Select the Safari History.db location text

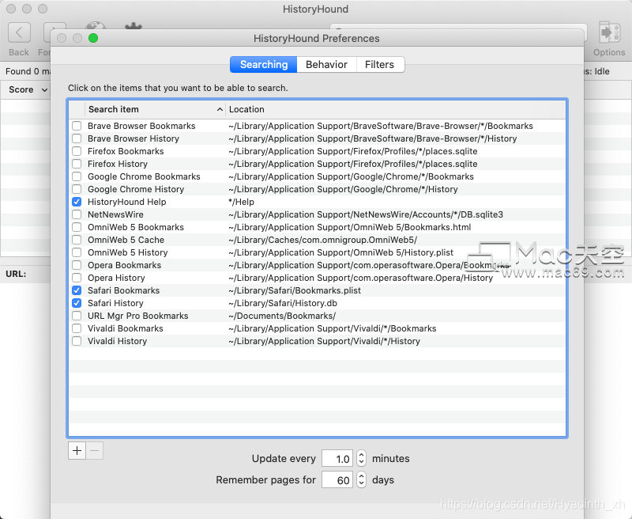pyautogui.click(x=283, y=303)
